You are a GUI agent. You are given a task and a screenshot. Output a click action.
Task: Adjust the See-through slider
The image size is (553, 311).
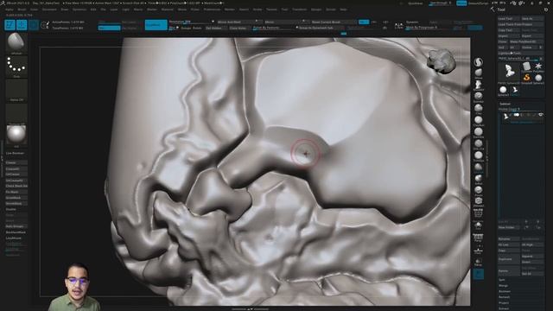click(x=440, y=3)
